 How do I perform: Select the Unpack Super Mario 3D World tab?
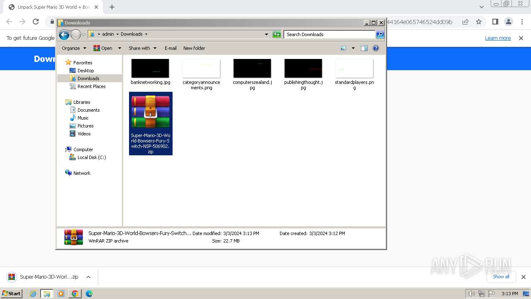tap(53, 7)
